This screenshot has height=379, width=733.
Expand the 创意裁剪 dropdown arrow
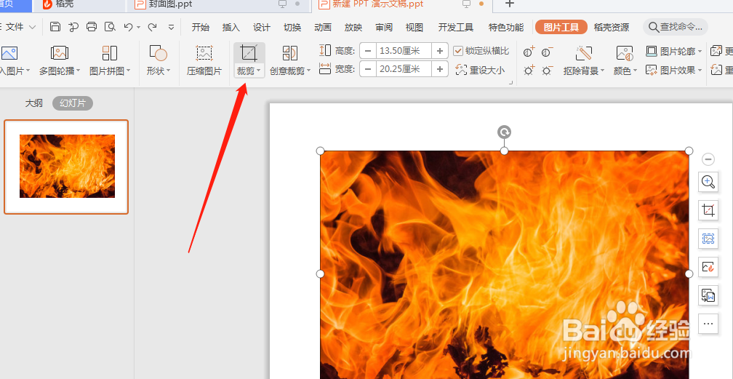[308, 71]
